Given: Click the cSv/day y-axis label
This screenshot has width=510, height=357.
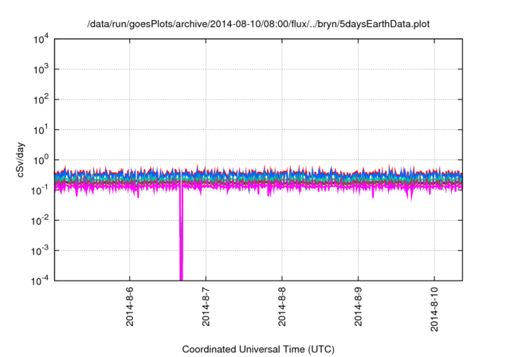Looking at the screenshot, I should [20, 159].
